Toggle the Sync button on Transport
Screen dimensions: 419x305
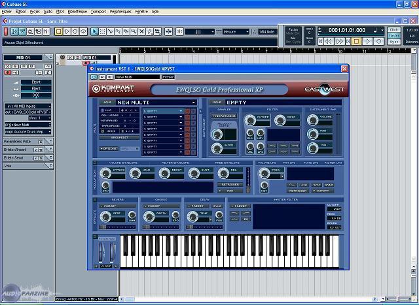pos(394,42)
